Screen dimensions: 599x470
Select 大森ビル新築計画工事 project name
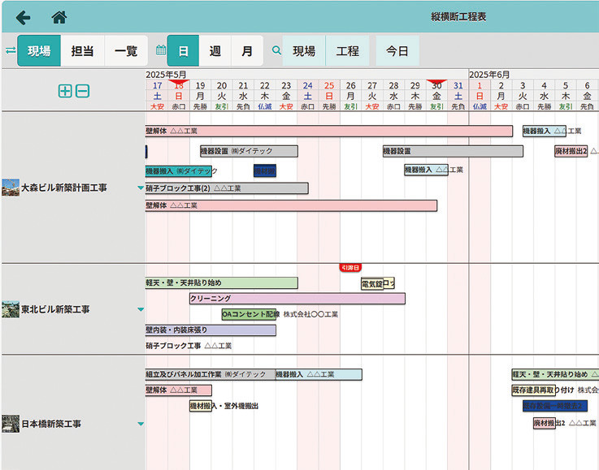tap(63, 188)
